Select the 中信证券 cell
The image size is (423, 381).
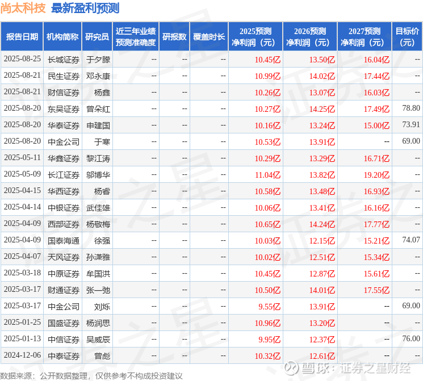click(x=64, y=340)
